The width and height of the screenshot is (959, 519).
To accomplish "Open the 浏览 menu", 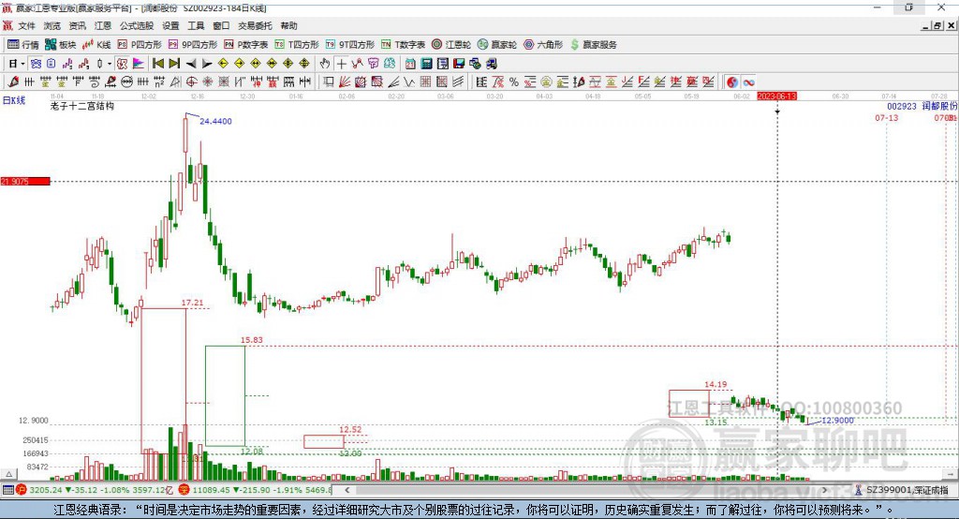I will [x=52, y=25].
